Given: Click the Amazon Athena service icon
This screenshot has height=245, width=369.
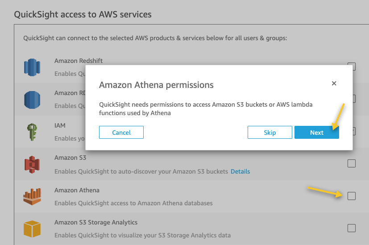Looking at the screenshot, I should tap(32, 196).
